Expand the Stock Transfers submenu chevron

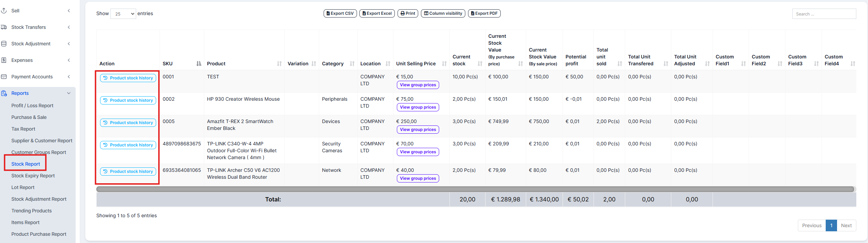69,27
